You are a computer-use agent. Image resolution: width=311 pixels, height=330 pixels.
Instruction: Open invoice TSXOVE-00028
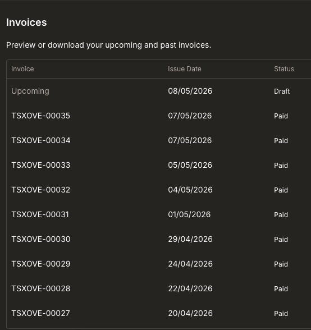[x=41, y=288]
